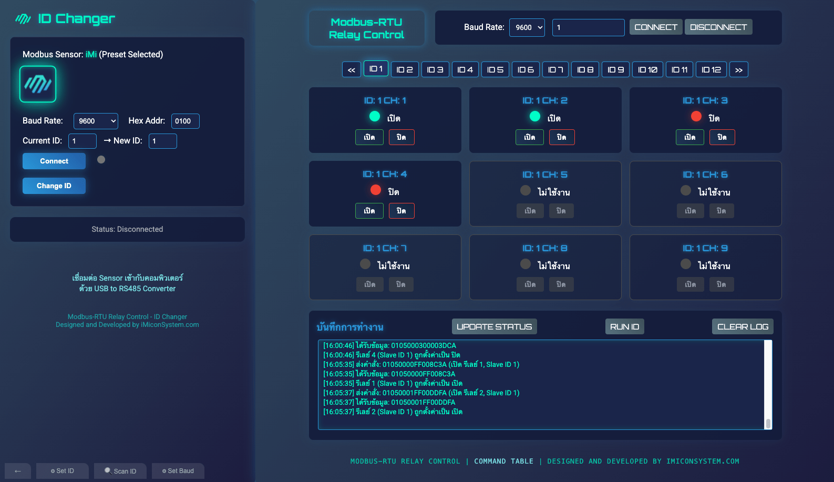The height and width of the screenshot is (482, 834).
Task: Click the log area scrollbar
Action: 768,385
